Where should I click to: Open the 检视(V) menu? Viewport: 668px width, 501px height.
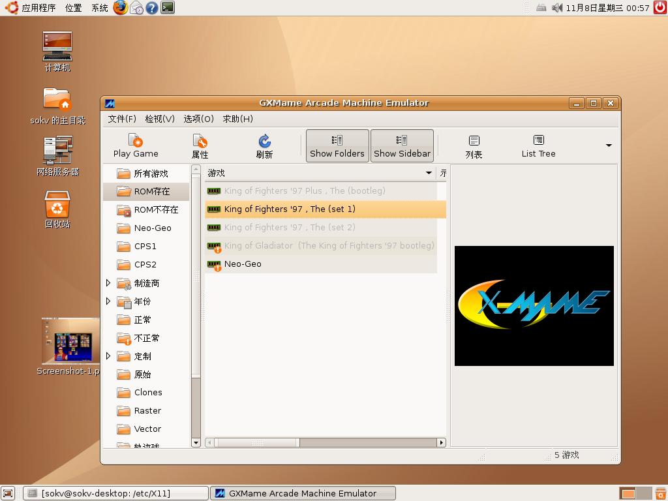pyautogui.click(x=160, y=119)
